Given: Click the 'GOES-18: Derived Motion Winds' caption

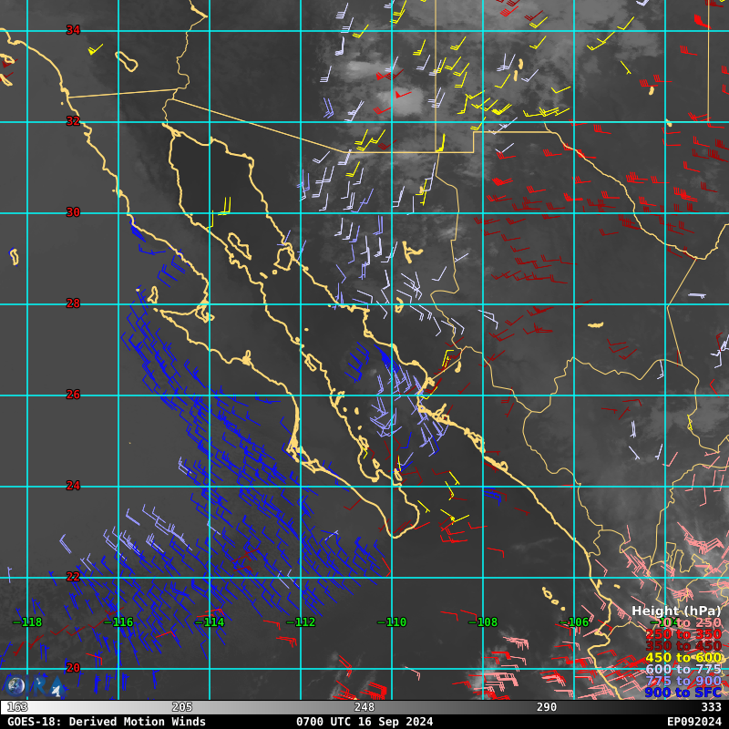Looking at the screenshot, I should coord(107,722).
